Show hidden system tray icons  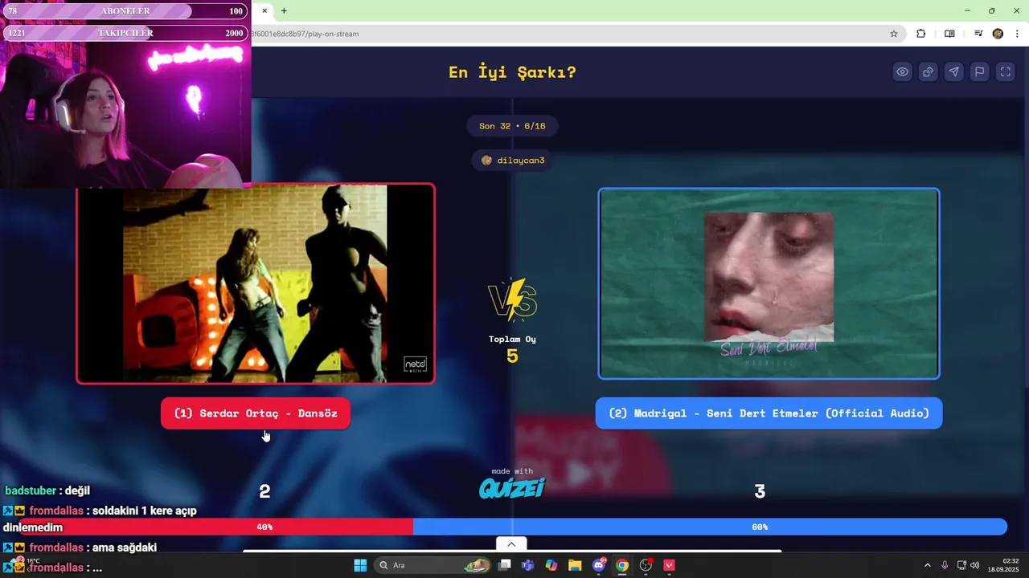coord(927,565)
